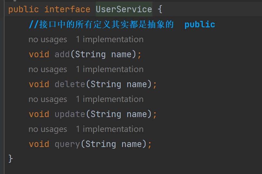The height and width of the screenshot is (174, 262).
Task: Open "1 implementation" hint above query method
Action: pos(110,129)
